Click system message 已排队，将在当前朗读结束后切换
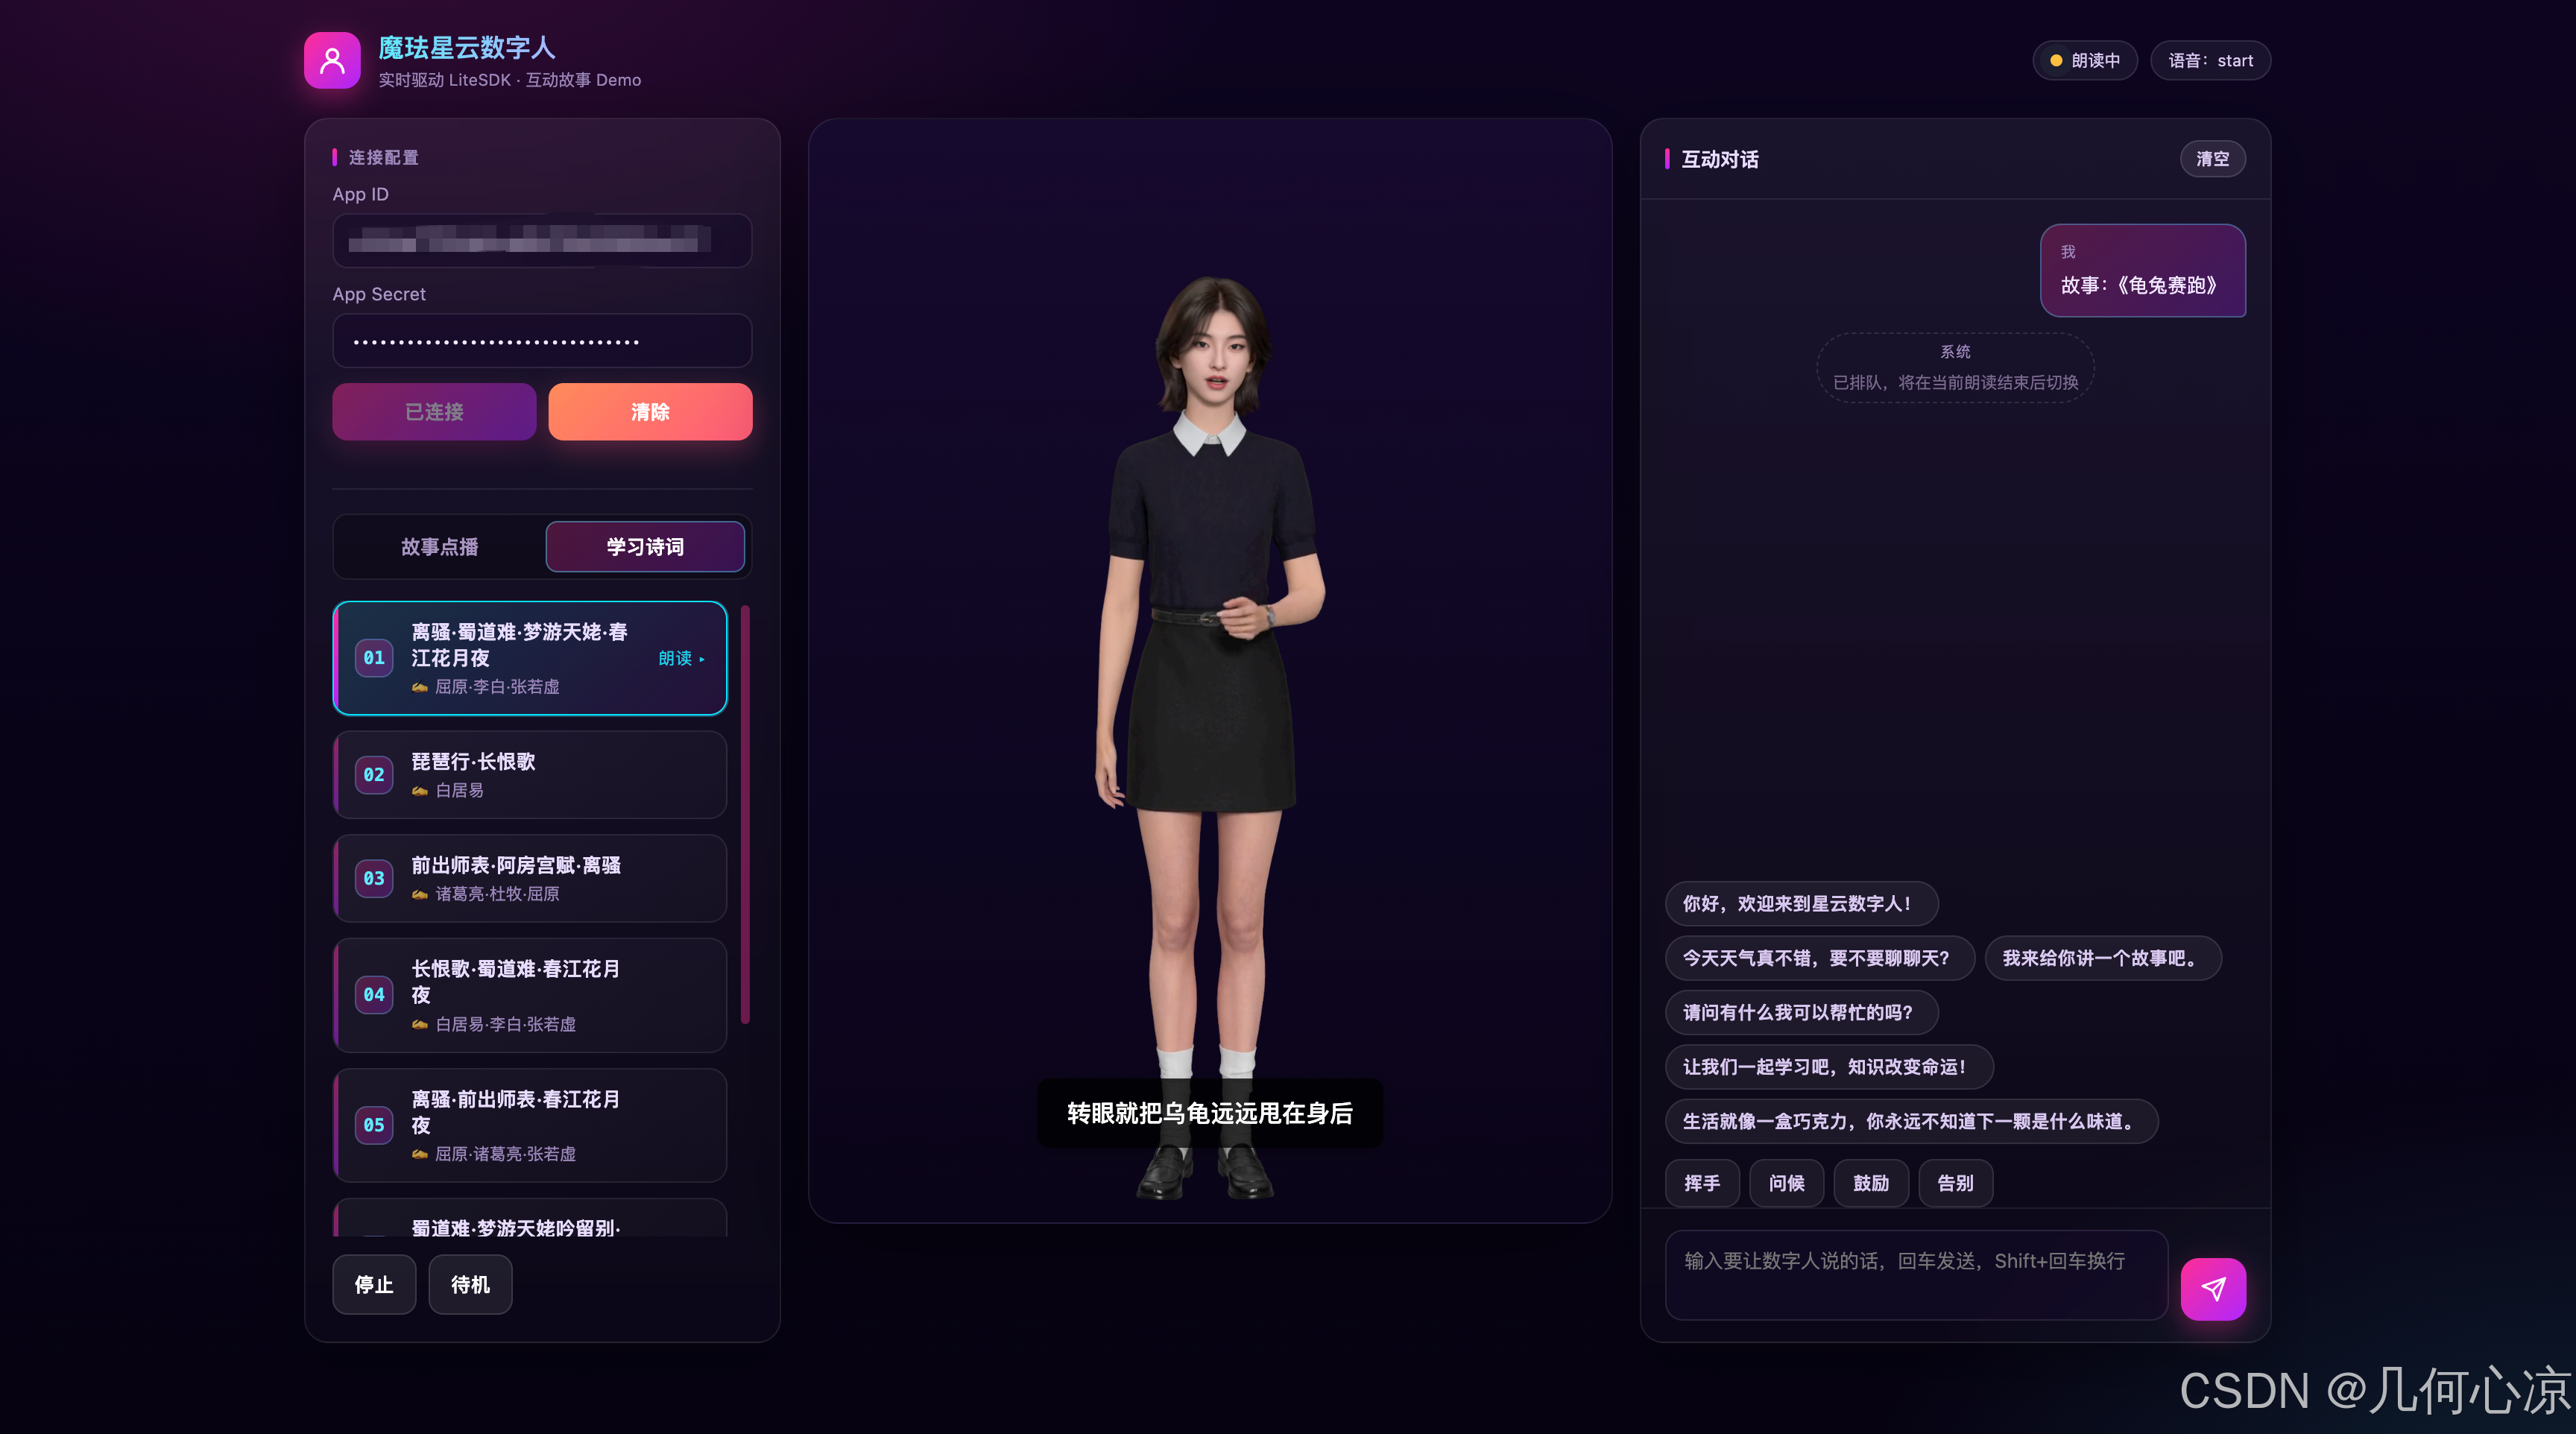This screenshot has width=2576, height=1434. coord(1955,368)
